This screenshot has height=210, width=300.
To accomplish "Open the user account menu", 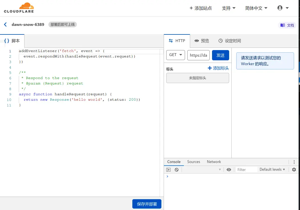I will coord(283,8).
